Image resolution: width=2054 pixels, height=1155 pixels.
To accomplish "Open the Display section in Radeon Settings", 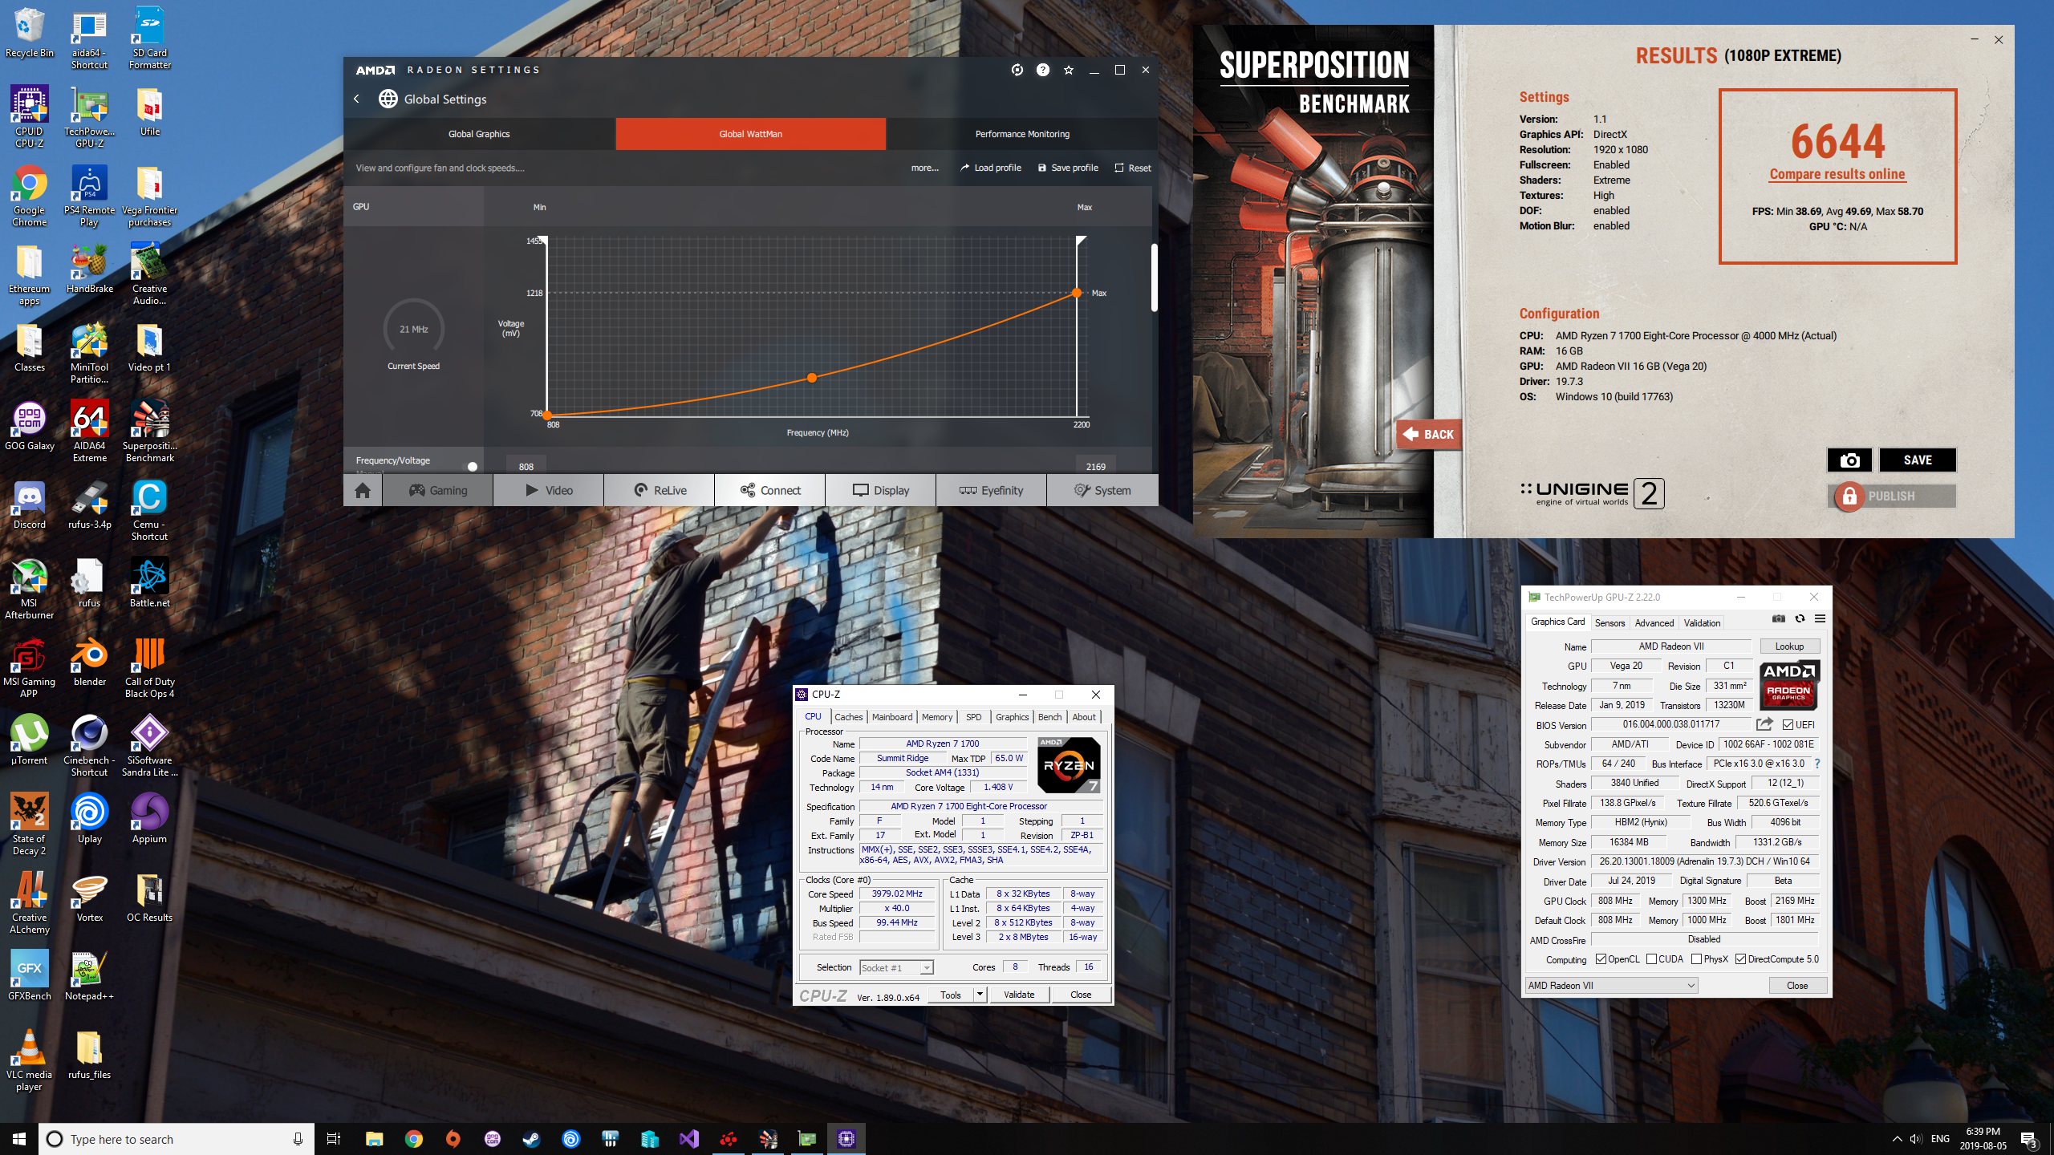I will click(880, 490).
